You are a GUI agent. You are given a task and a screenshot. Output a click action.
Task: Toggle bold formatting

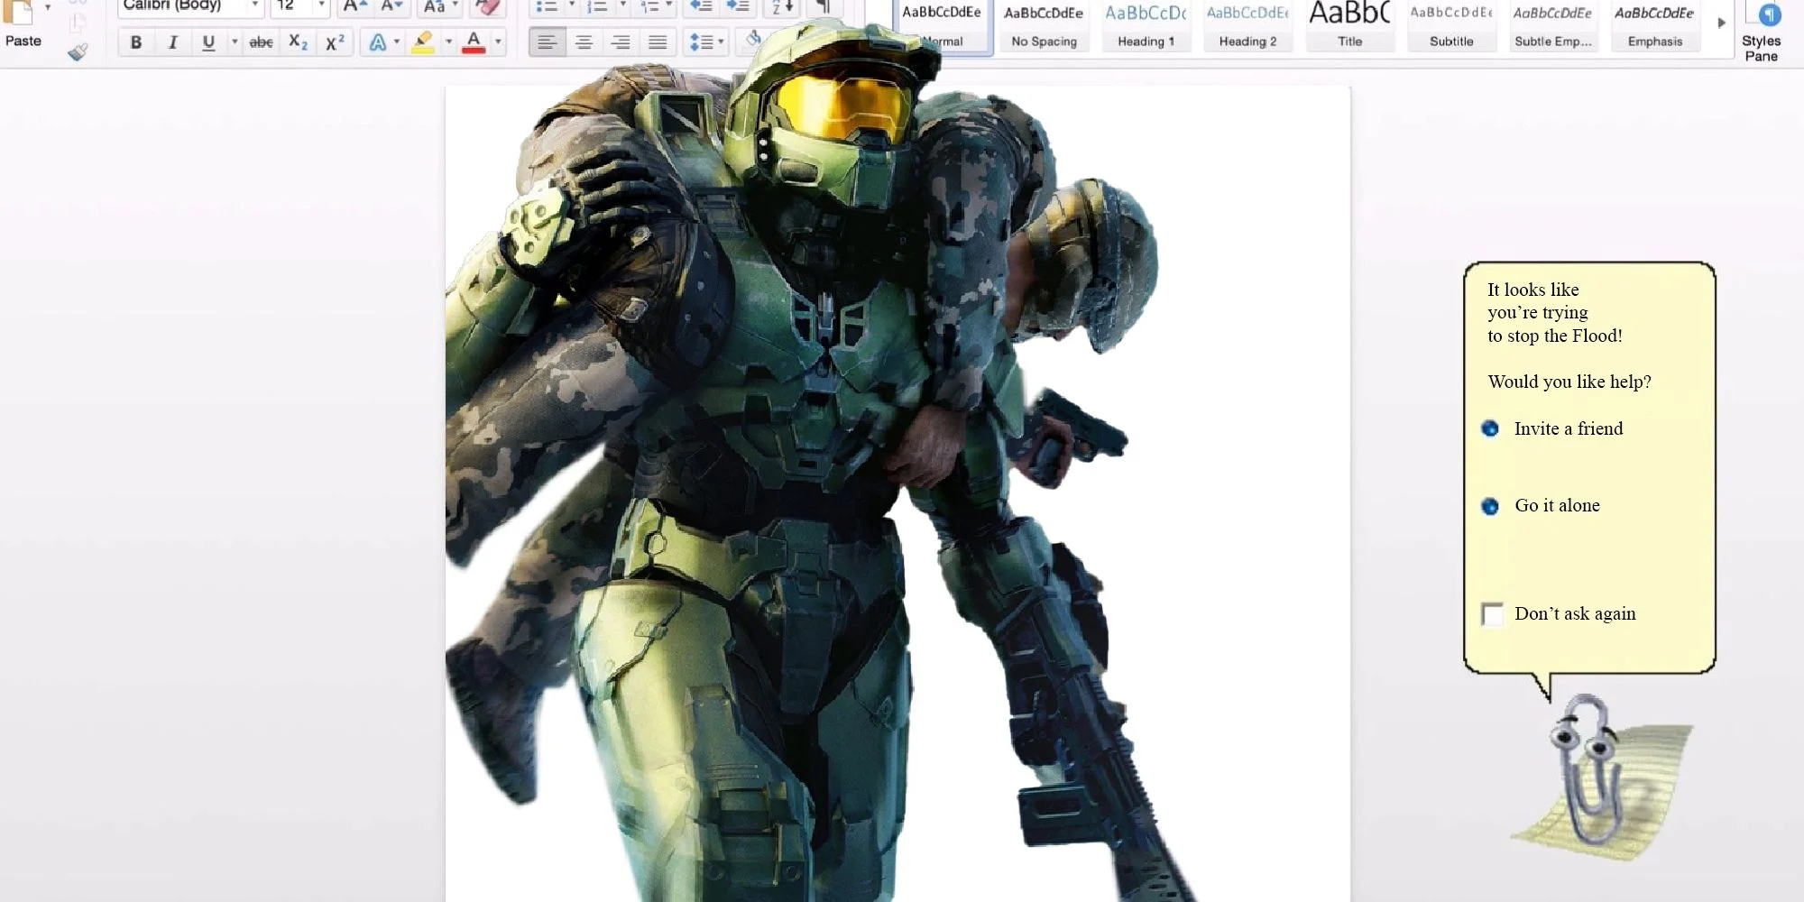point(136,42)
